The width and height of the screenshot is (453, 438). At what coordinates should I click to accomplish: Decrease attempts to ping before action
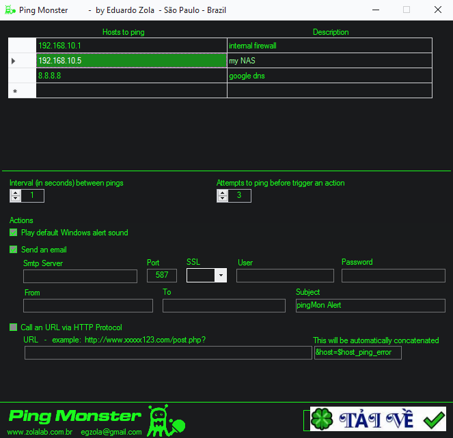pos(223,199)
